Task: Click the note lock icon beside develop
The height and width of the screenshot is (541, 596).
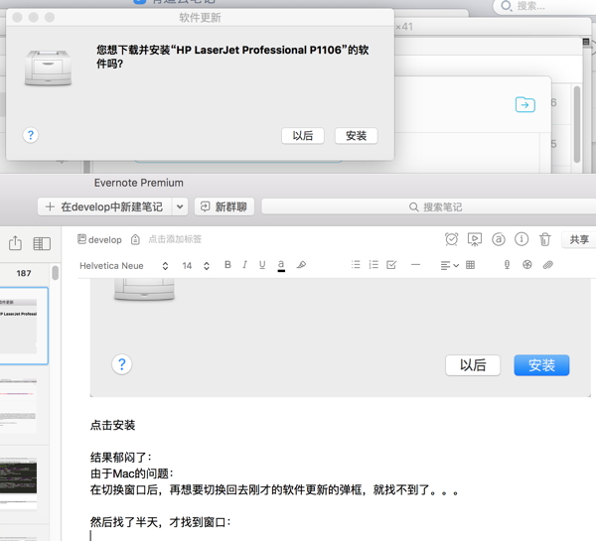Action: click(135, 239)
